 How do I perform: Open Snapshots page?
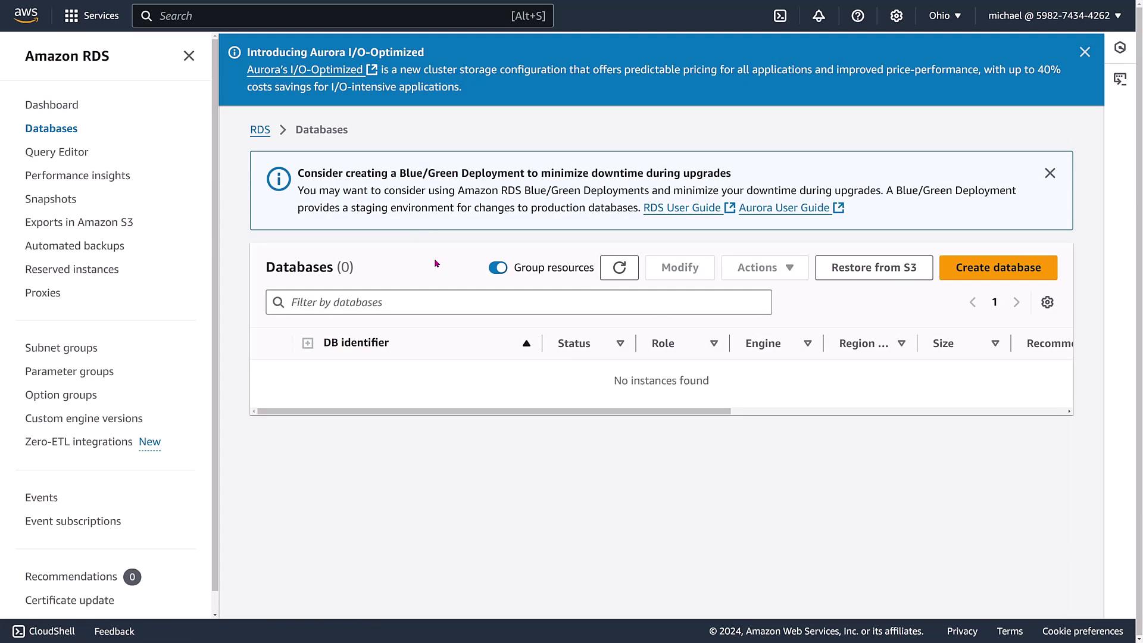point(51,199)
